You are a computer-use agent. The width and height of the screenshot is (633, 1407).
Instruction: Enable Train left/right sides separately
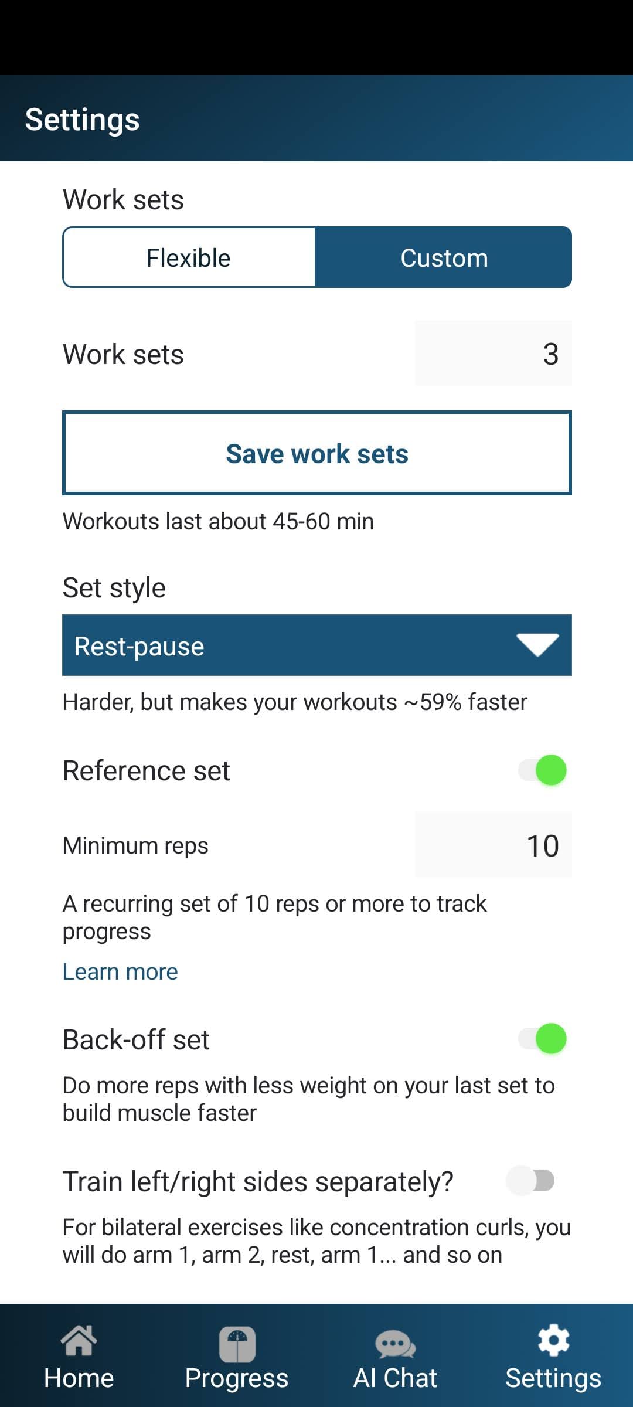[531, 1181]
